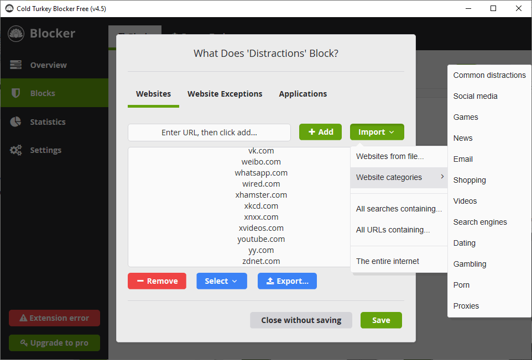Open the Settings gear icon
This screenshot has width=532, height=360.
coord(15,150)
